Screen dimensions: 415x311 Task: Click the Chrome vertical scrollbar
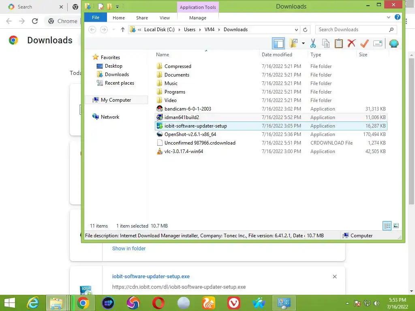pyautogui.click(x=411, y=132)
